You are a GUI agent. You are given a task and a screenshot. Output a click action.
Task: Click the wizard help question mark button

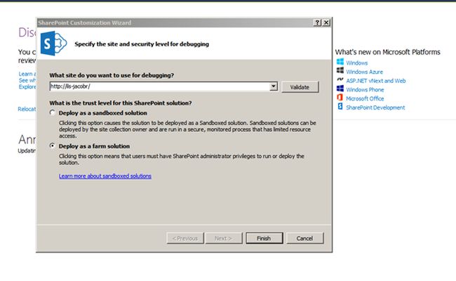point(317,22)
